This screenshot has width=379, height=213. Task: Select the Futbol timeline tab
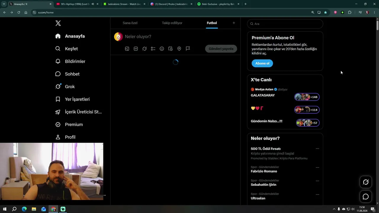[x=212, y=23]
